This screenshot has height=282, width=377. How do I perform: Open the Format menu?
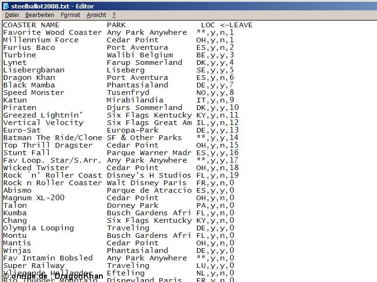click(x=70, y=15)
